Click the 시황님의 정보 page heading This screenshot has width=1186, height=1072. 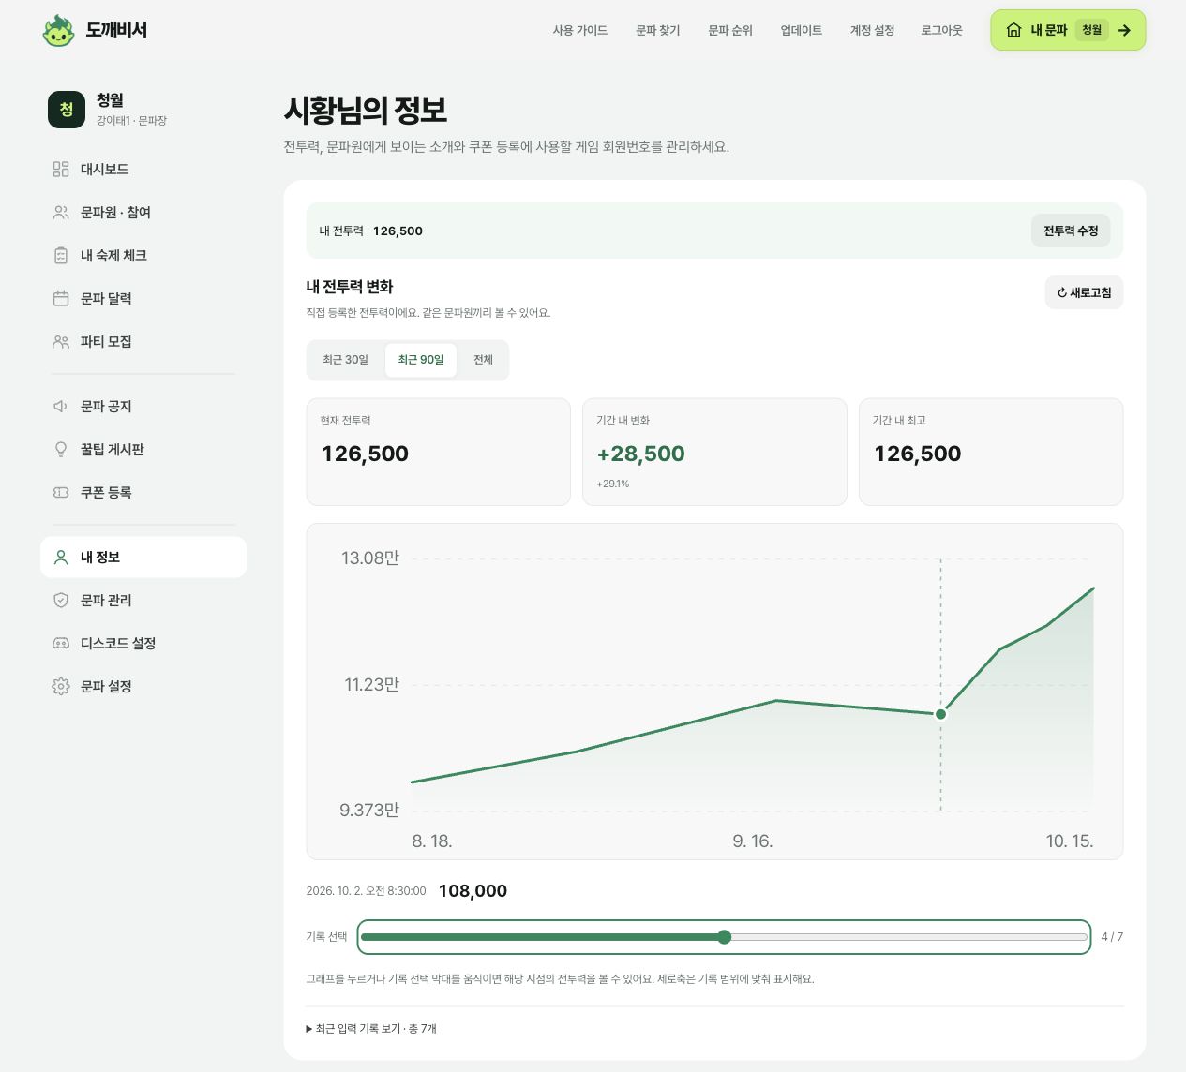pyautogui.click(x=365, y=111)
